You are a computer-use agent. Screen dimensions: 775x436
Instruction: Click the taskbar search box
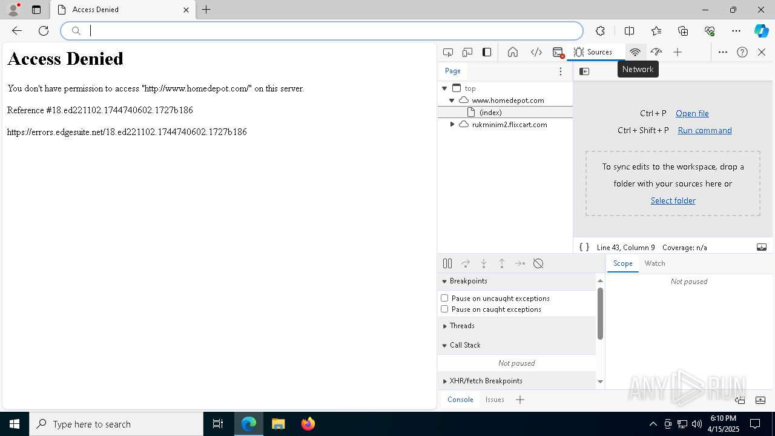pyautogui.click(x=116, y=424)
